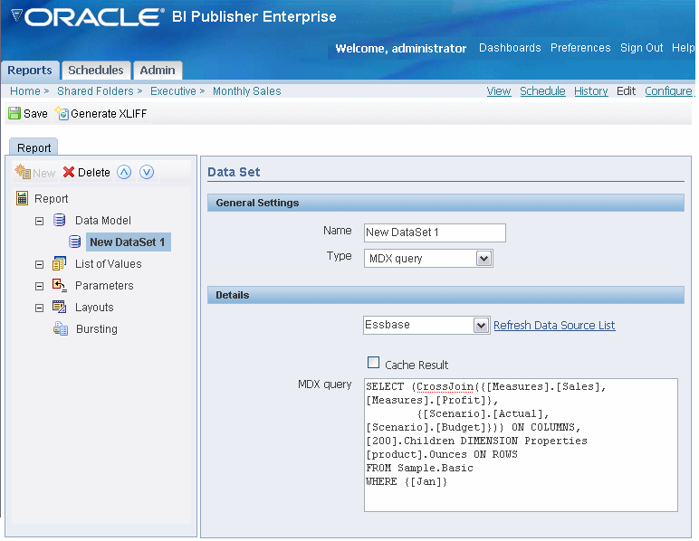Select the Data Model tree item
The height and width of the screenshot is (541, 699).
pos(103,221)
